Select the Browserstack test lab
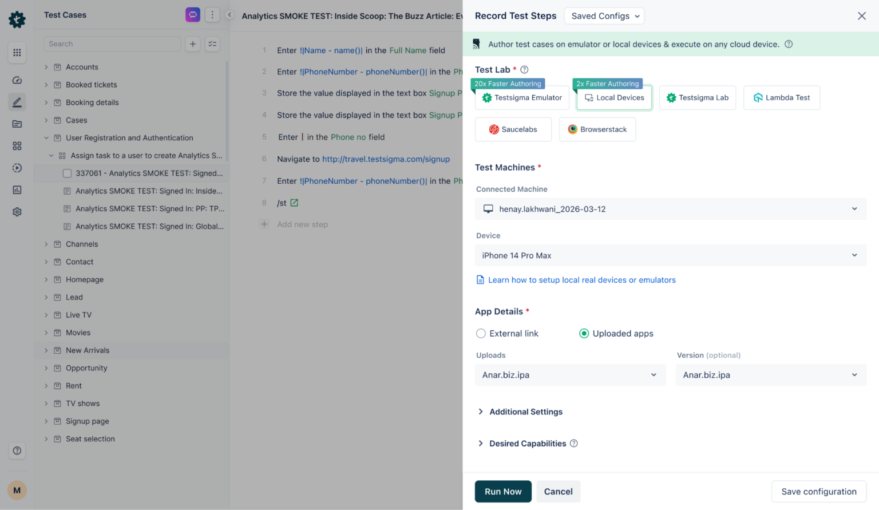879x510 pixels. click(x=597, y=129)
